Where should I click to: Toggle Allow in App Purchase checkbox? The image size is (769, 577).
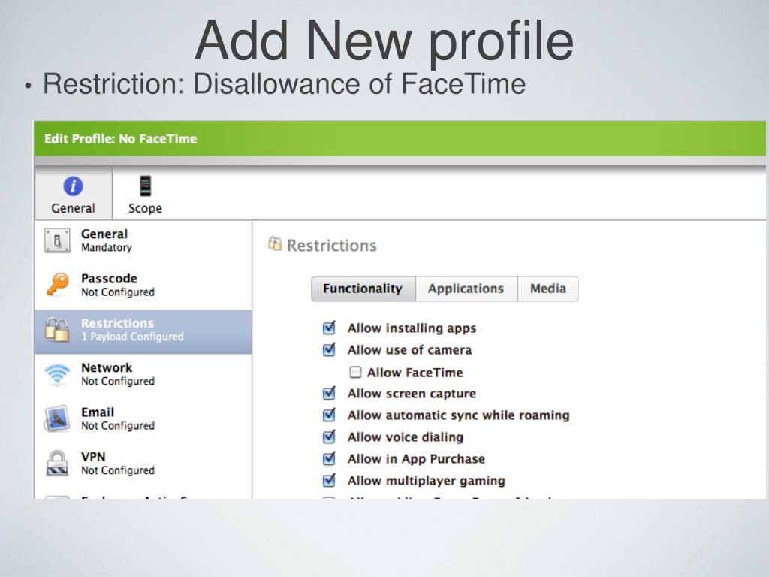tap(329, 458)
